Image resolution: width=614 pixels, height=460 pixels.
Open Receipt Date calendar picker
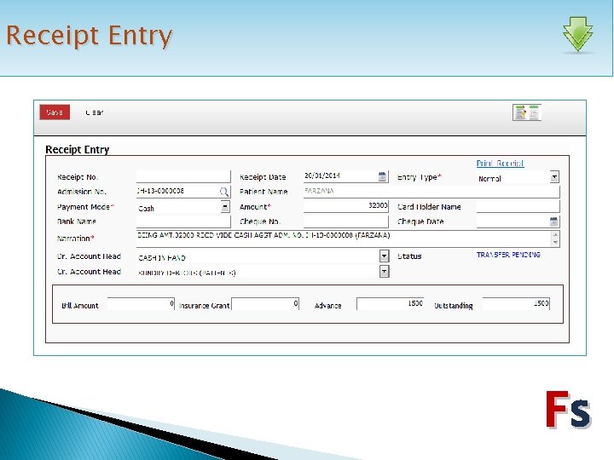click(x=382, y=176)
